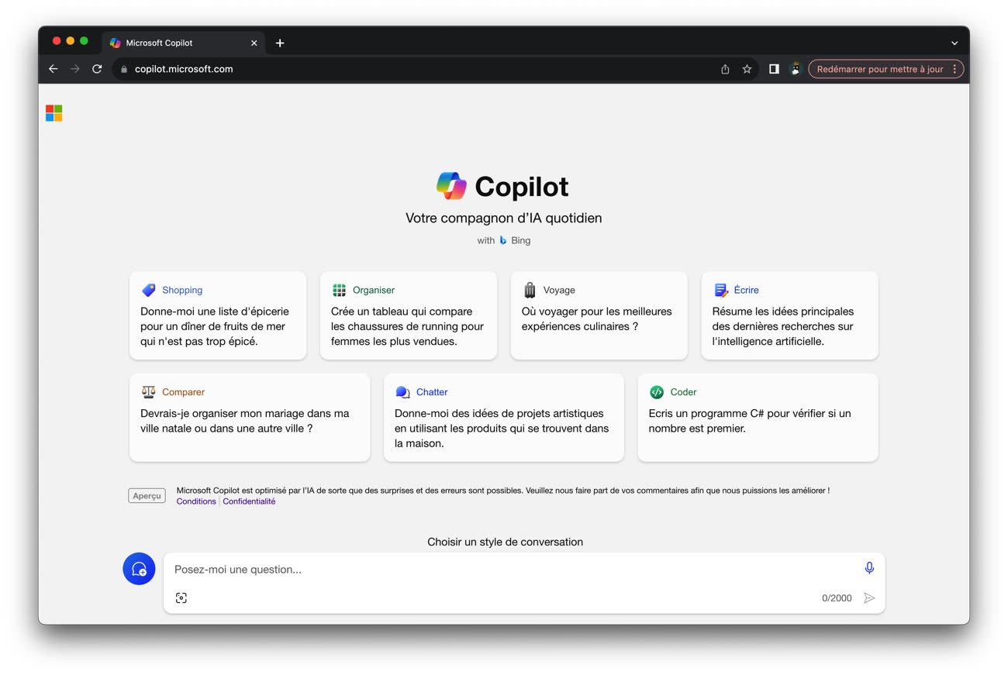This screenshot has height=675, width=1008.
Task: Click the Voyage category label
Action: [x=559, y=290]
